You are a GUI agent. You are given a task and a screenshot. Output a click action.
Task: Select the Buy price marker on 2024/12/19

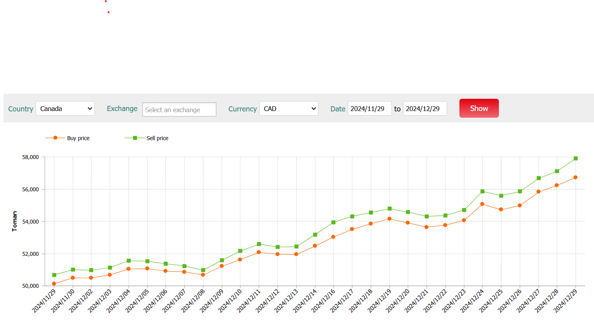(x=390, y=219)
